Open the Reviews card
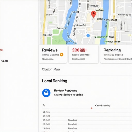The height and width of the screenshot is (132, 132). (53, 54)
